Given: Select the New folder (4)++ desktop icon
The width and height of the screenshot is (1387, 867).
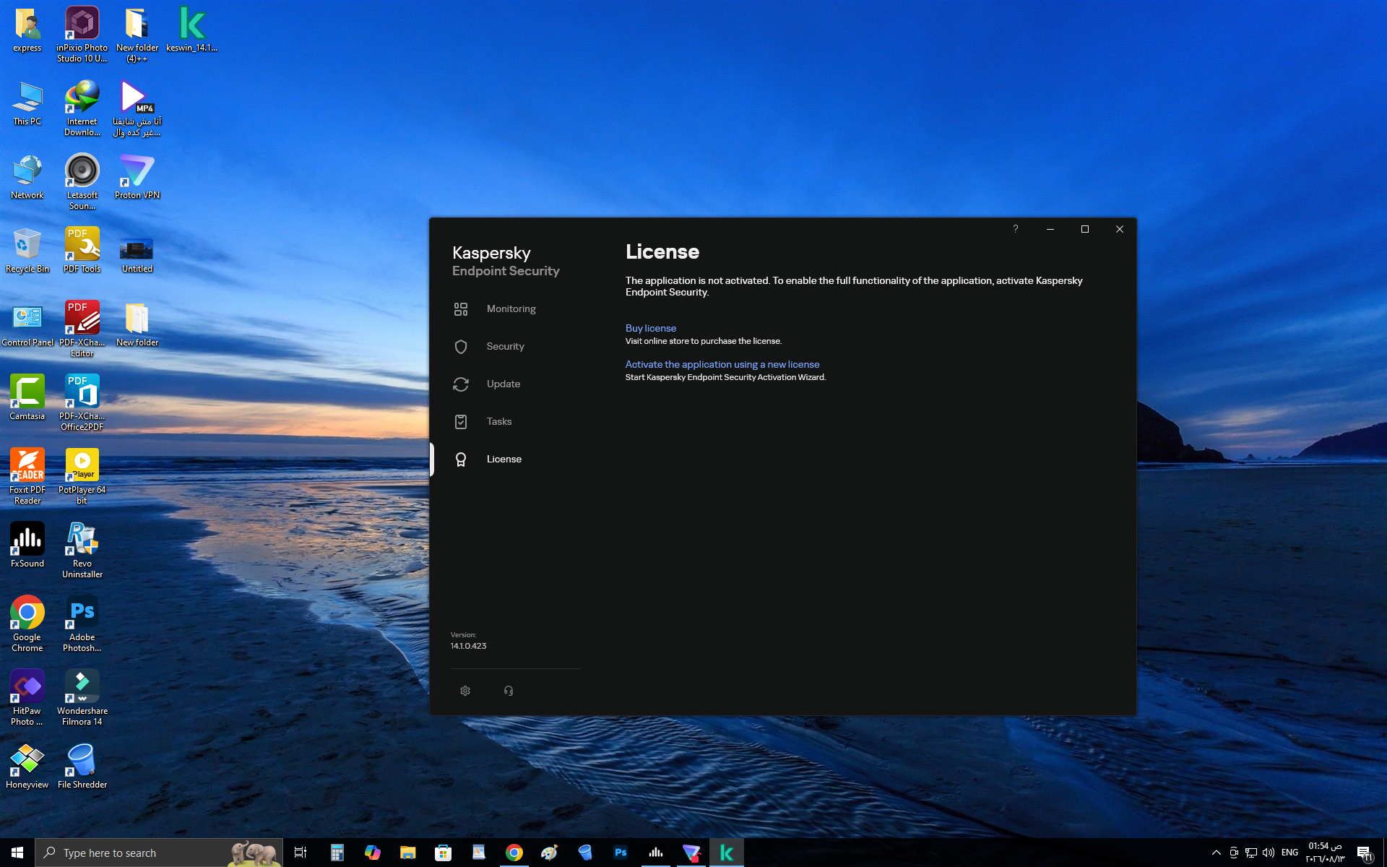Looking at the screenshot, I should tap(137, 35).
